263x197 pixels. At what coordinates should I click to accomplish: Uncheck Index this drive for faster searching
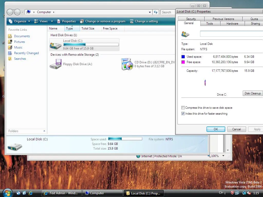pos(183,114)
